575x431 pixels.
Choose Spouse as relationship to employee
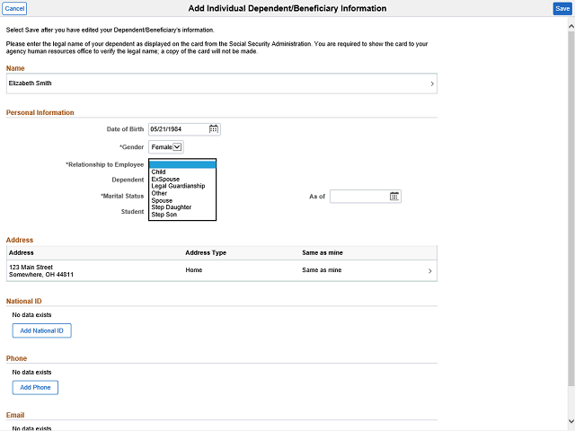tap(162, 201)
